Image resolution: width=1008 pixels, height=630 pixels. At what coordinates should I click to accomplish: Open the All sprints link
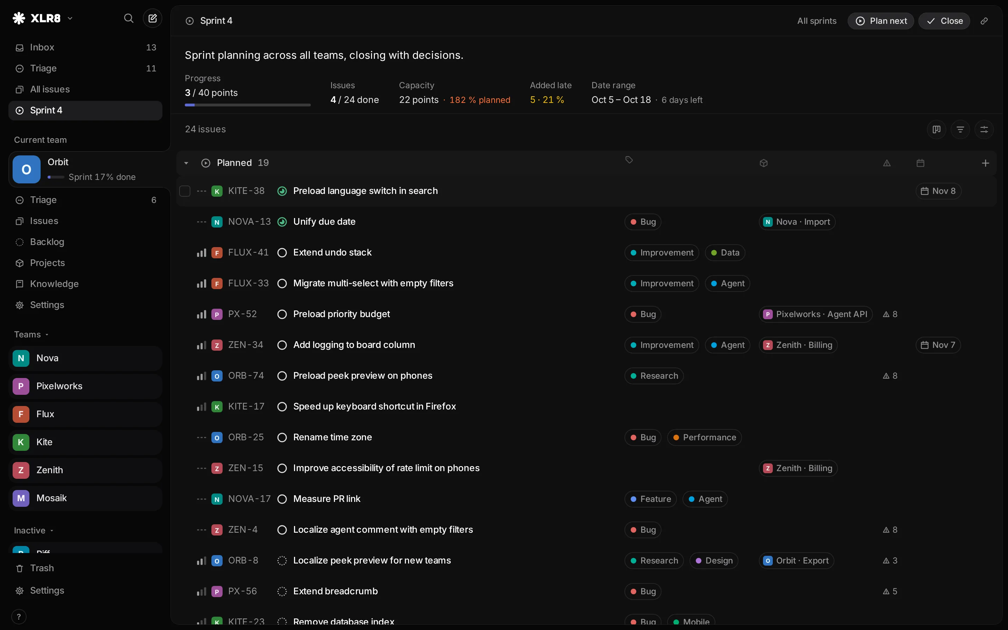(817, 21)
